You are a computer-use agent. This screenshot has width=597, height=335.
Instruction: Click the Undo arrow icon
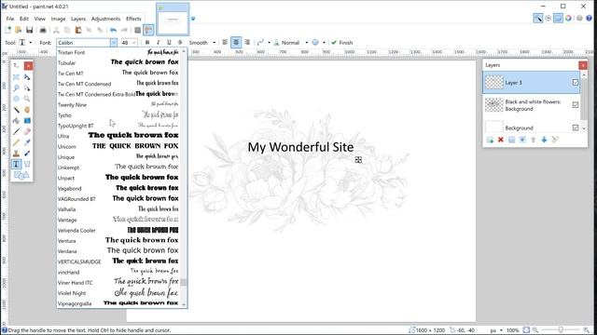click(x=113, y=30)
